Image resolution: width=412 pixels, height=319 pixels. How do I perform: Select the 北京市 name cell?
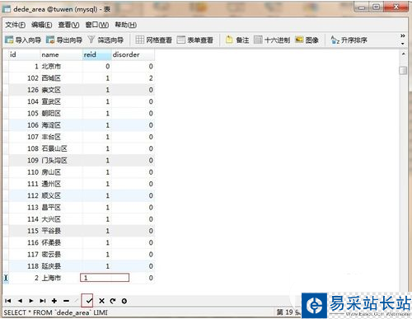(61, 66)
